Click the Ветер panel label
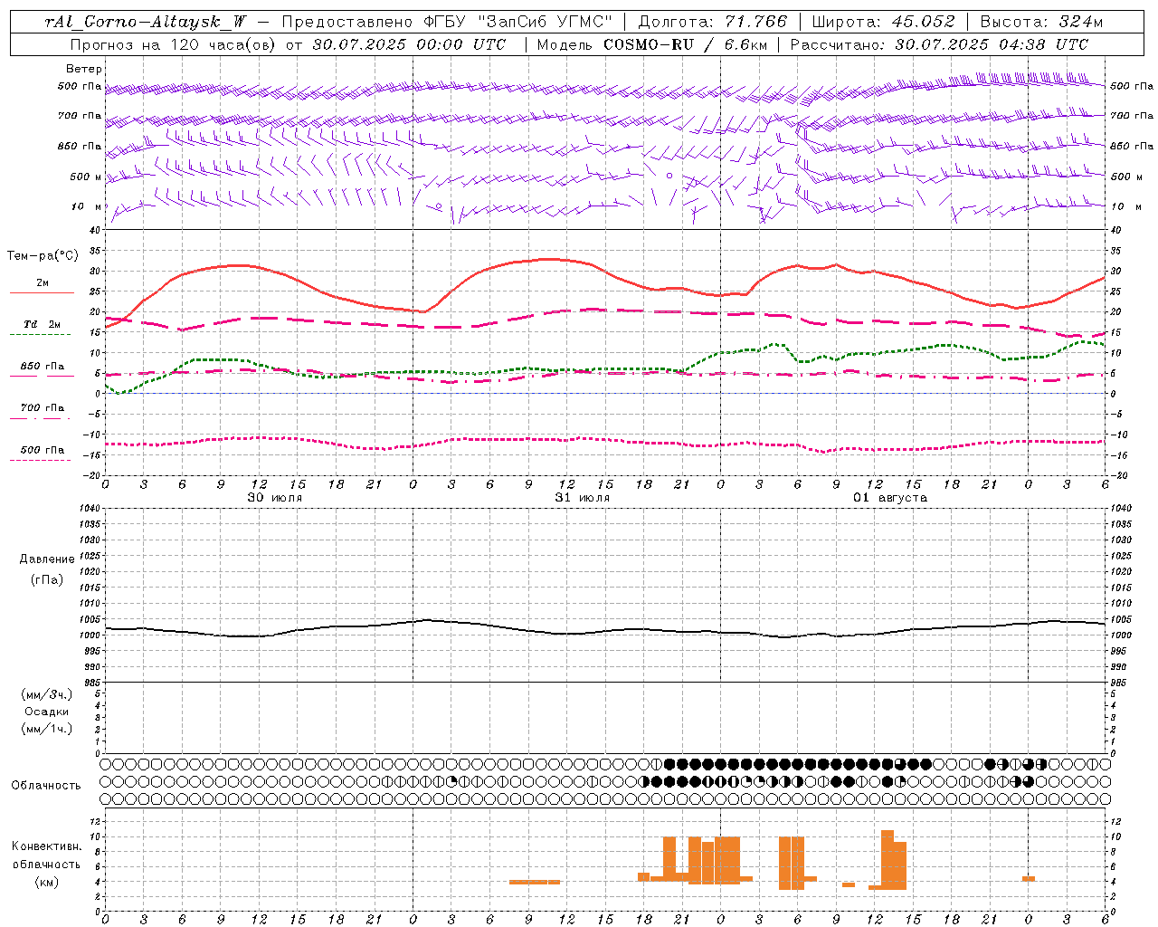 [84, 69]
